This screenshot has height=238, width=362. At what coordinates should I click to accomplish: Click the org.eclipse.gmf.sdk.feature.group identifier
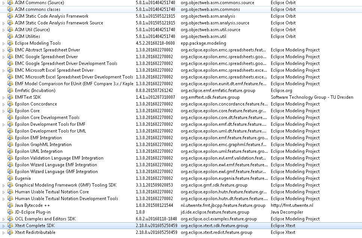tap(214, 185)
